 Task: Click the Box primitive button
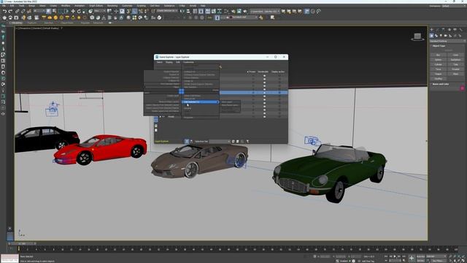[x=438, y=55]
